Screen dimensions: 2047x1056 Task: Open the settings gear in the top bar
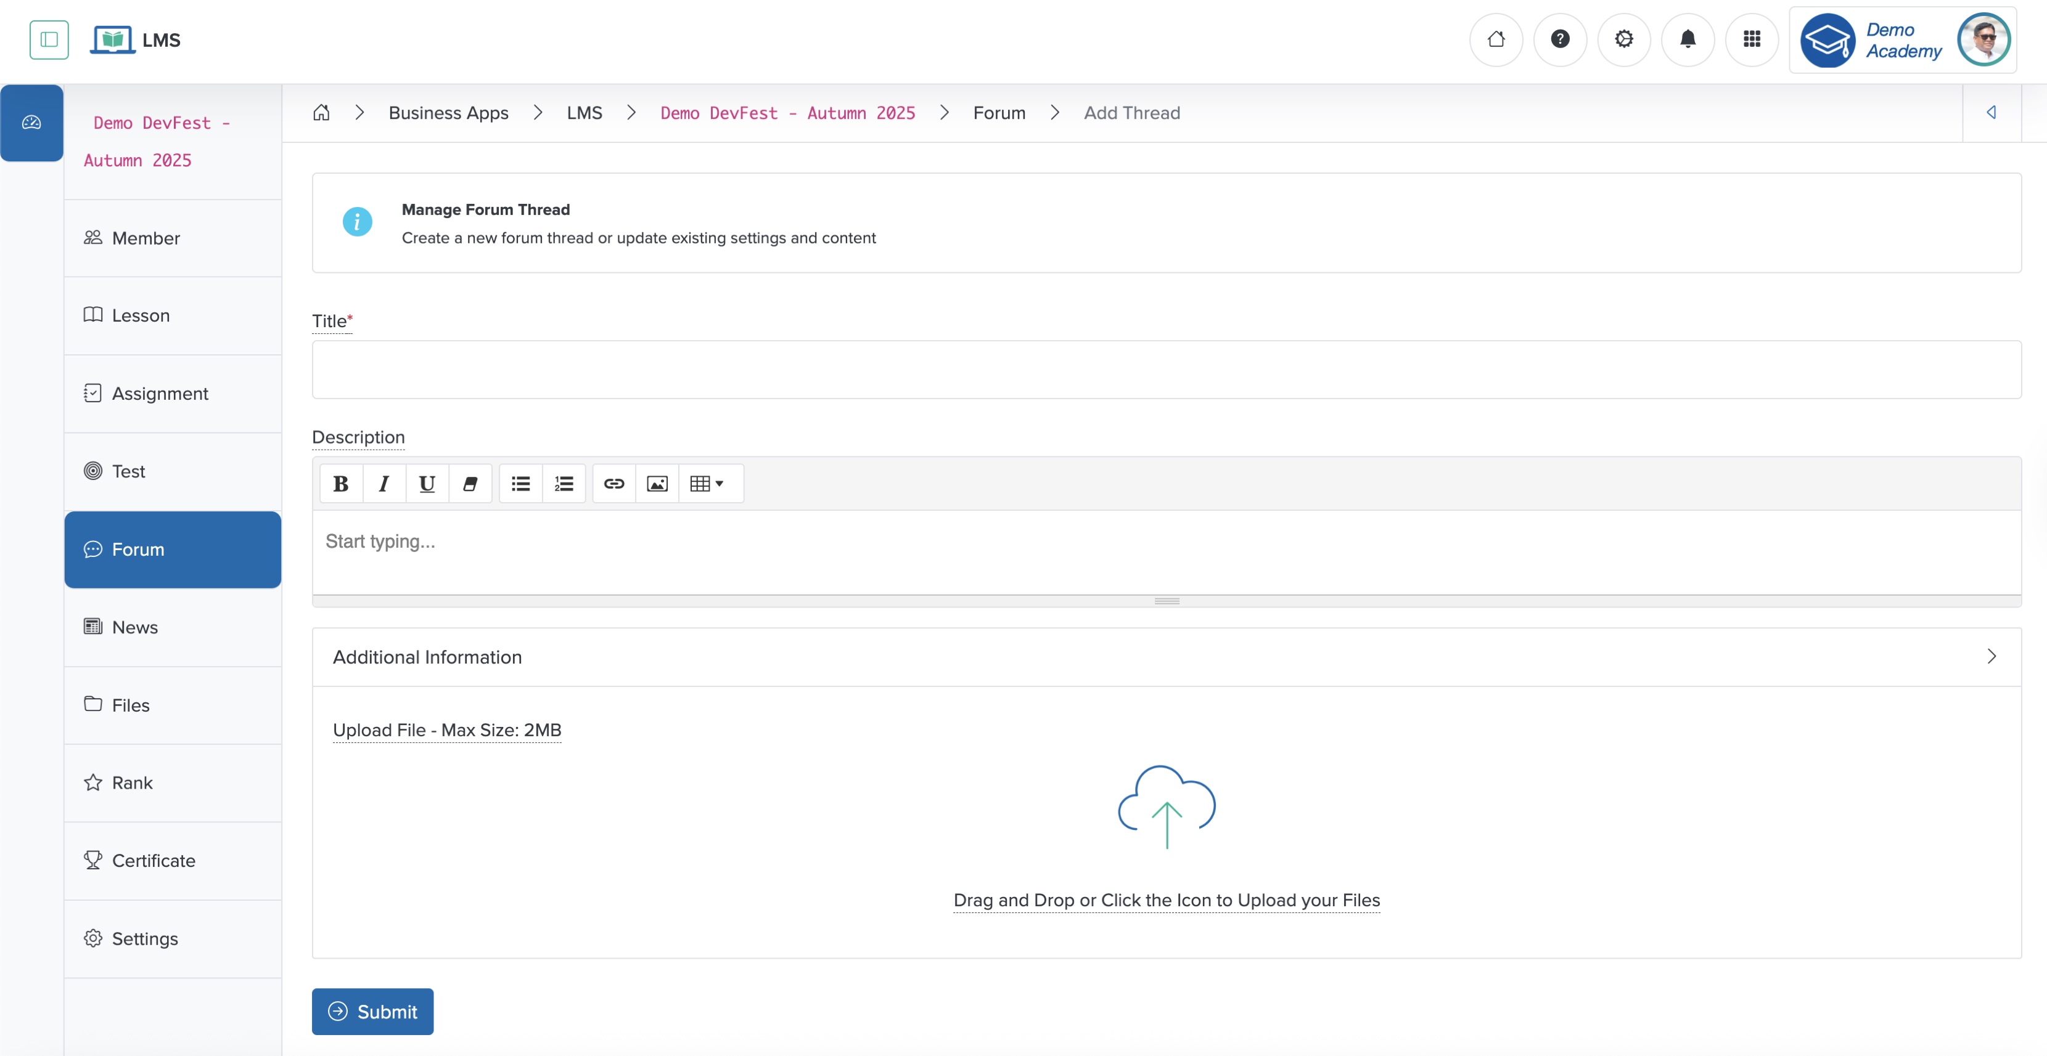(1624, 39)
